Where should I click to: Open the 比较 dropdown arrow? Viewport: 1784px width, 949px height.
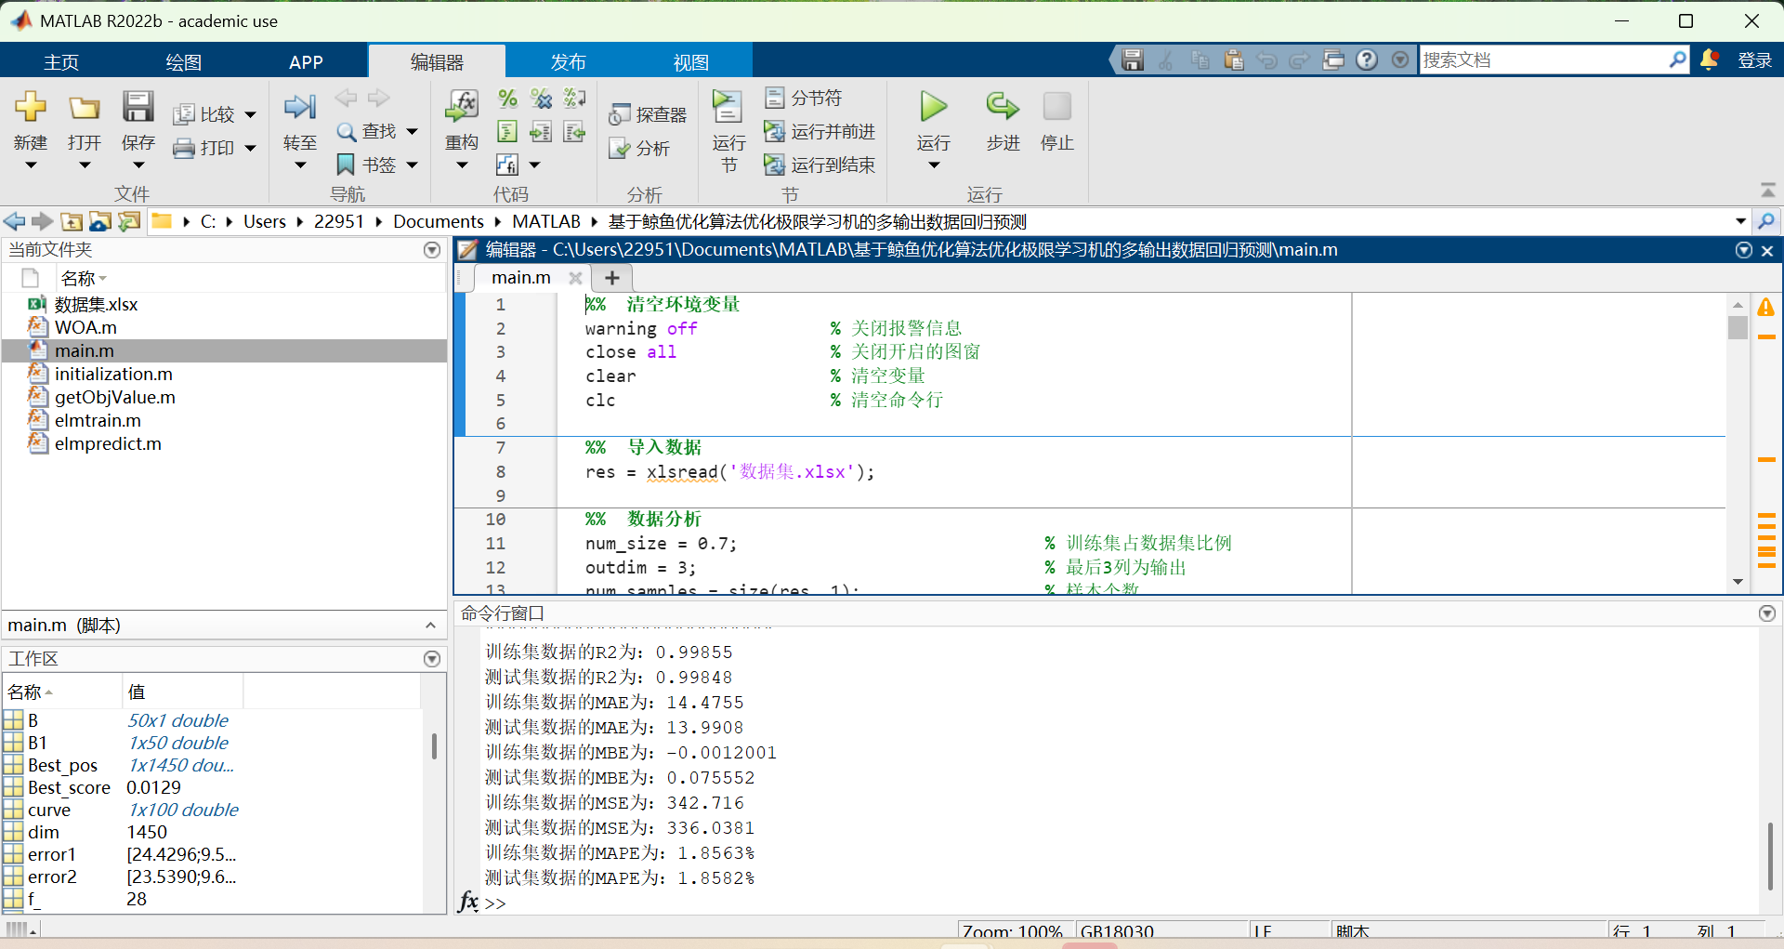click(250, 115)
